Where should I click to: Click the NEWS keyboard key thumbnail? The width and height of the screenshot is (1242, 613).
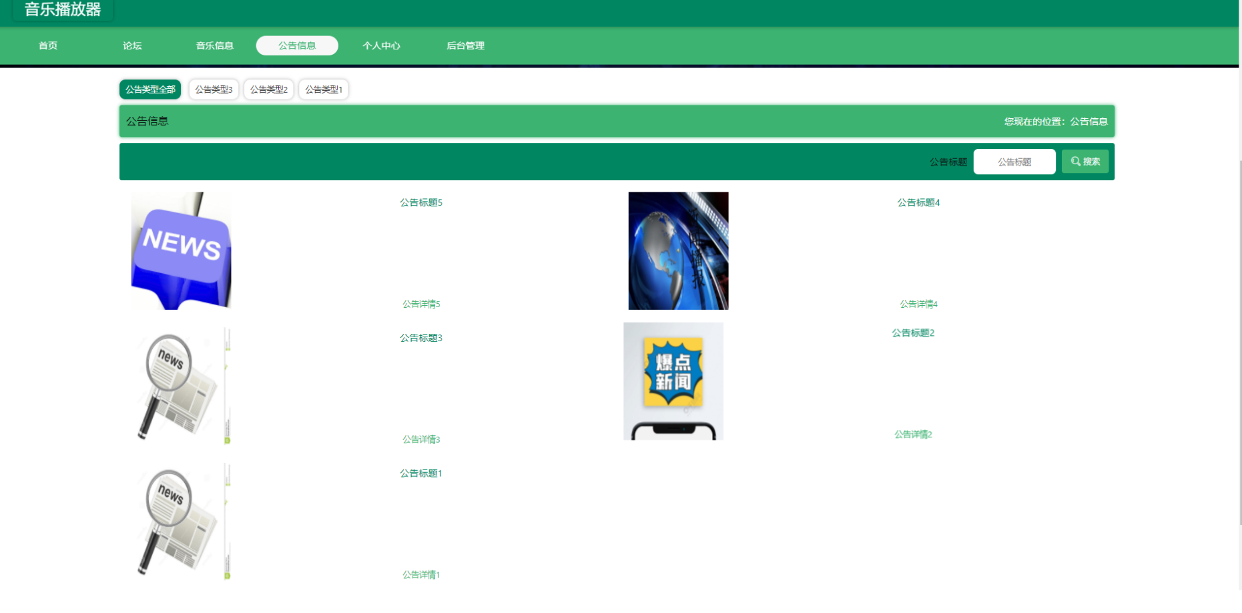click(181, 250)
